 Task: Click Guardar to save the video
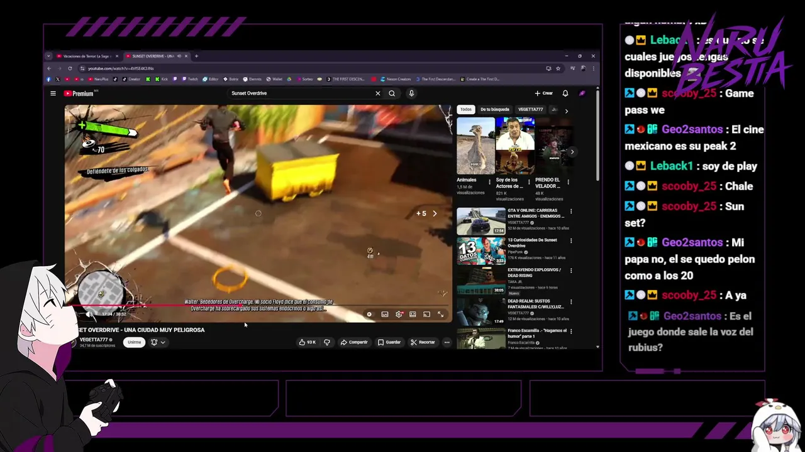pos(389,342)
